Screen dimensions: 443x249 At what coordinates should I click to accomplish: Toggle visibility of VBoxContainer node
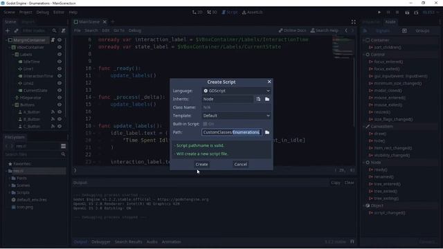[60, 47]
